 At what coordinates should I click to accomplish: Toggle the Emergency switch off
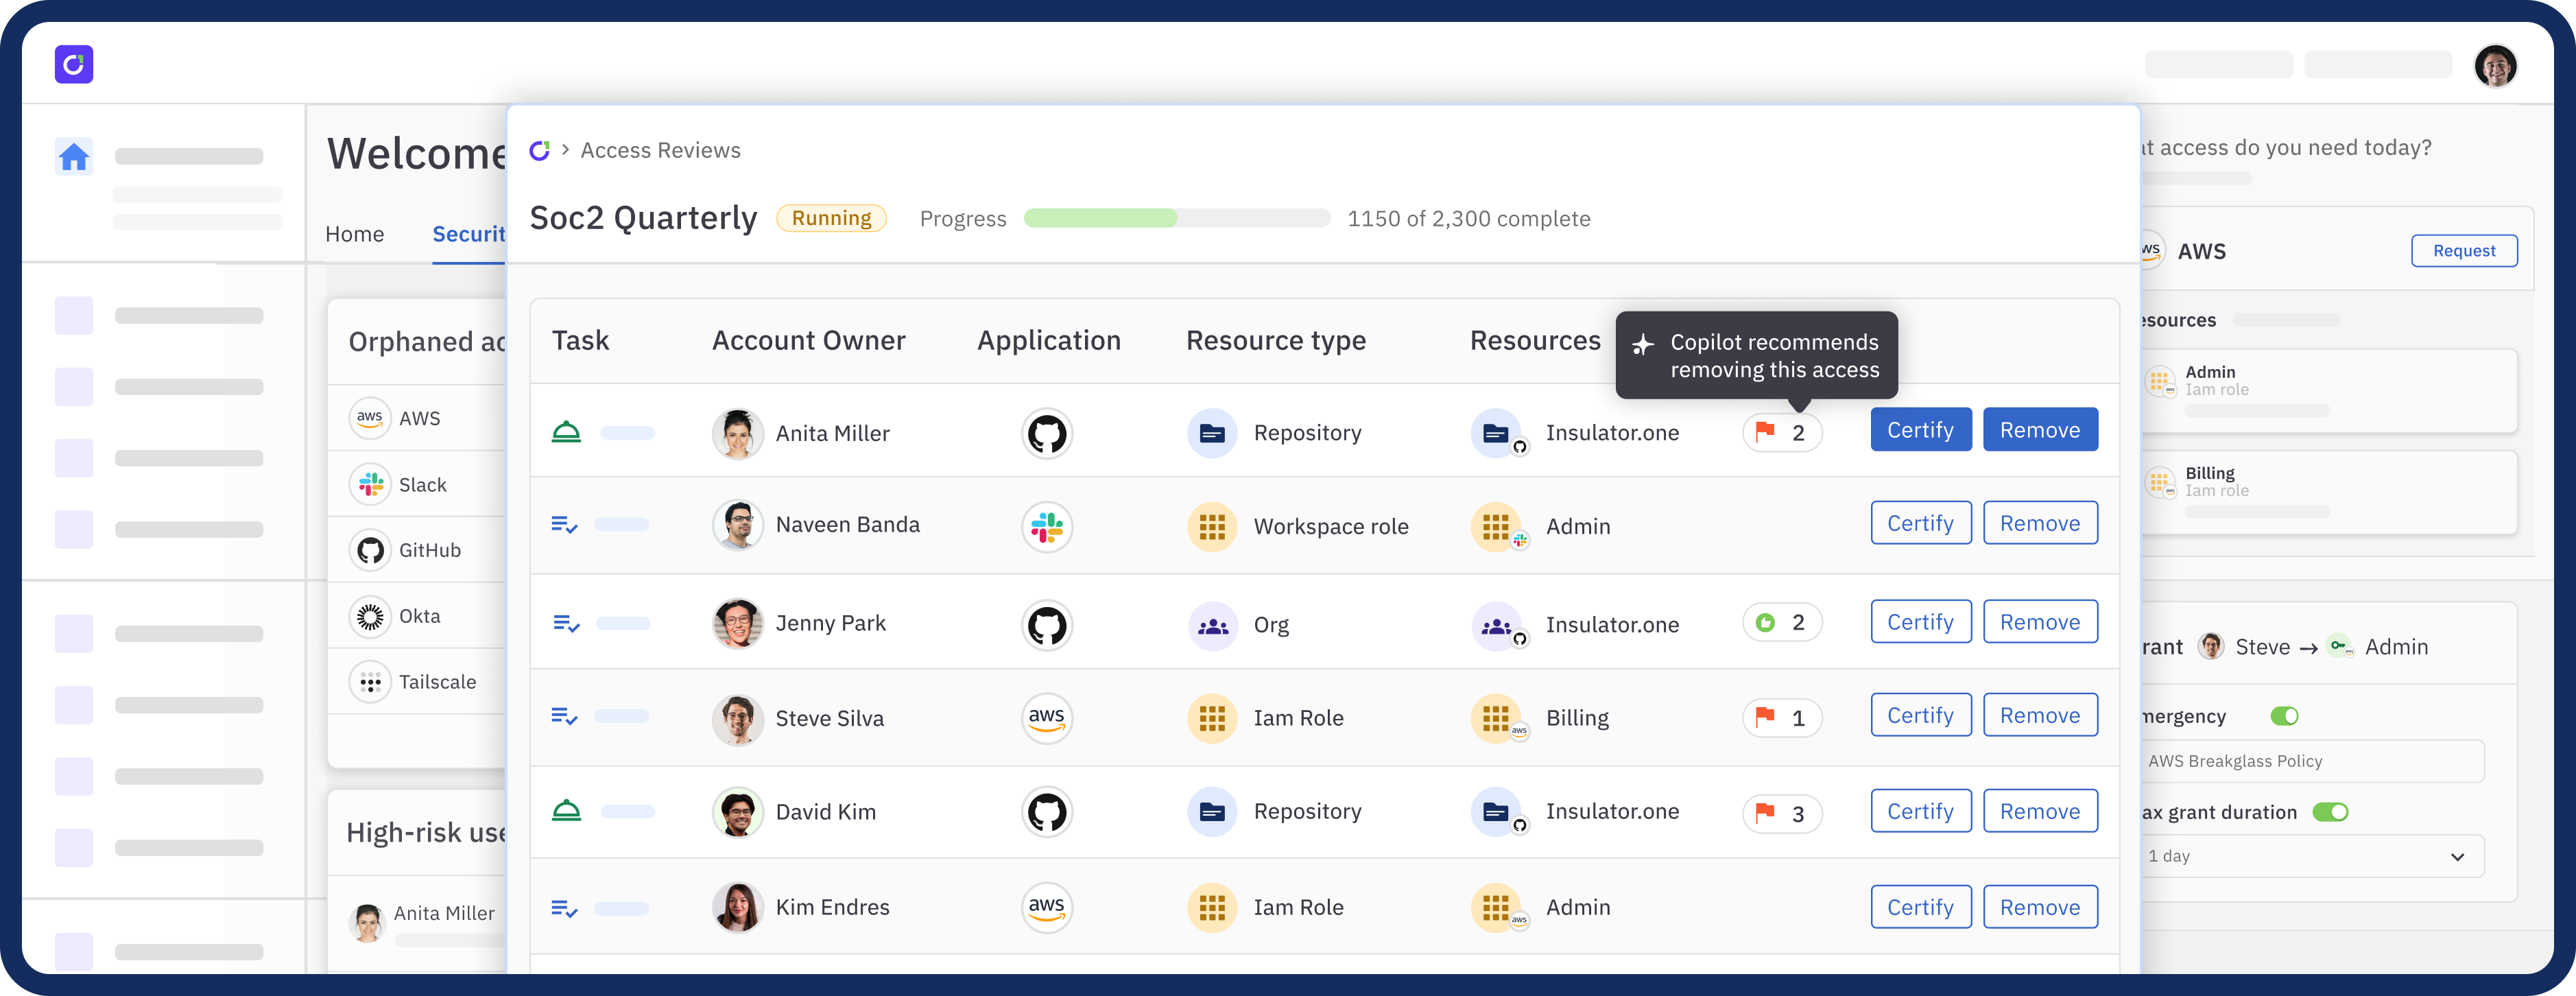(x=2284, y=716)
